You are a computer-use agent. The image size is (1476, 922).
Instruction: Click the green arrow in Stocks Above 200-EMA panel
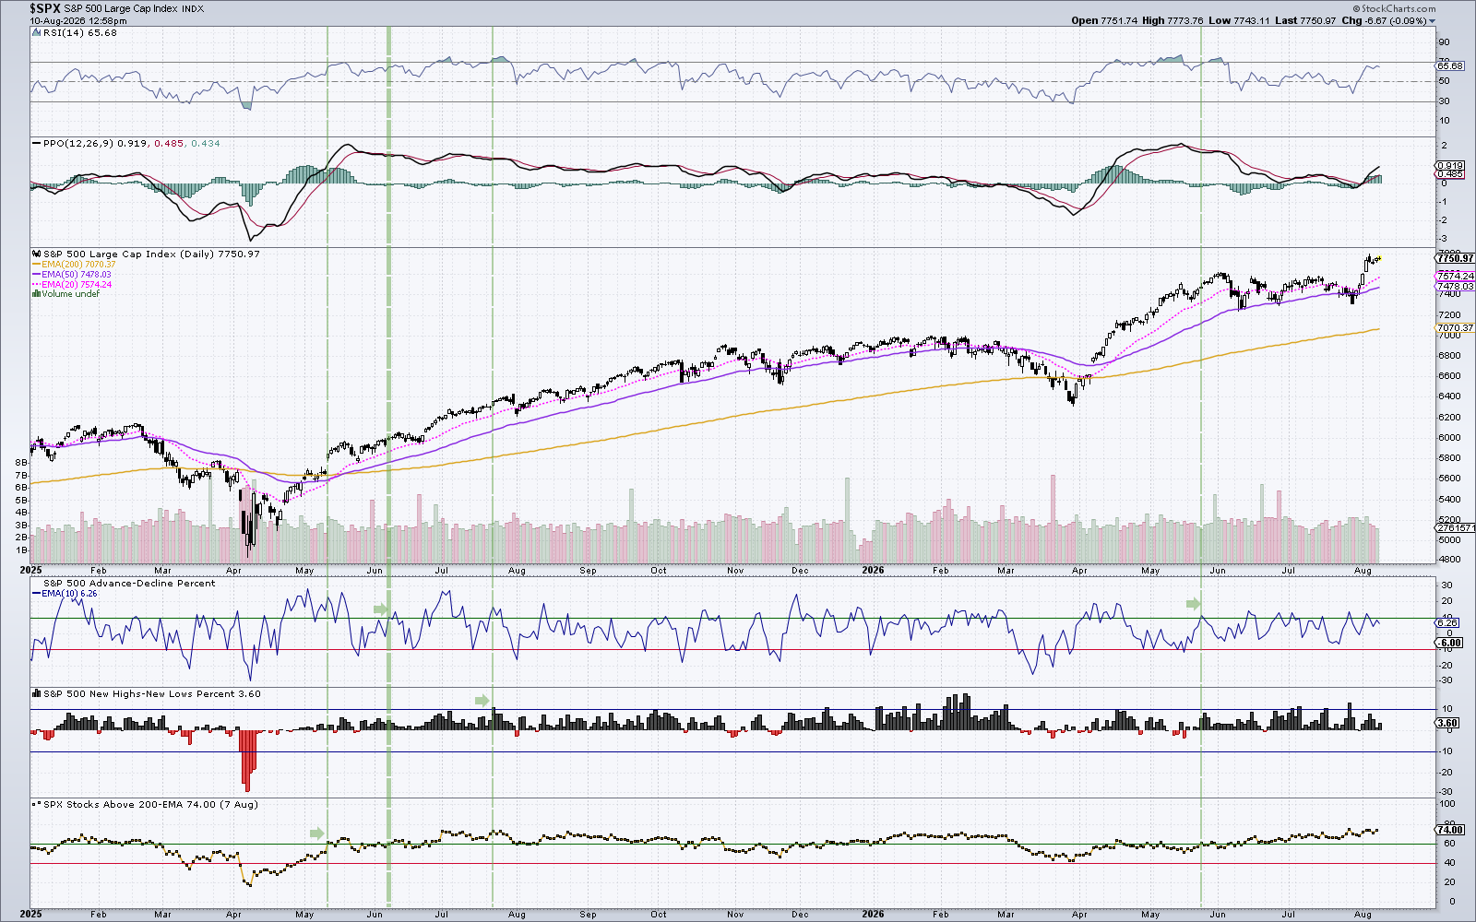point(316,833)
